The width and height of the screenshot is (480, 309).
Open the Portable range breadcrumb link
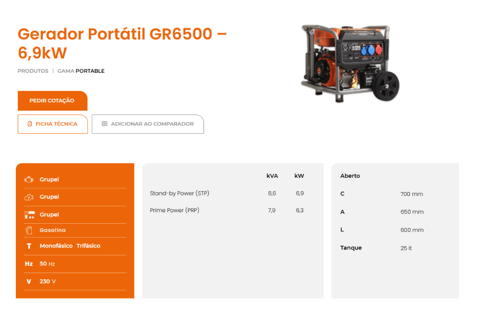[90, 71]
